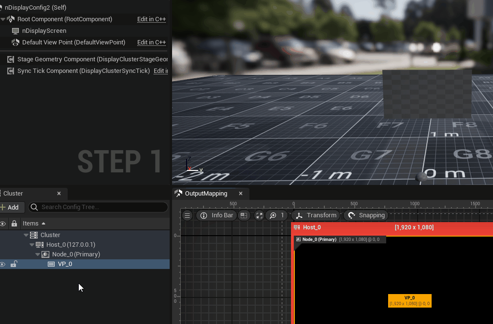Open Edit in C++ for Root Component
The image size is (493, 324).
point(151,19)
